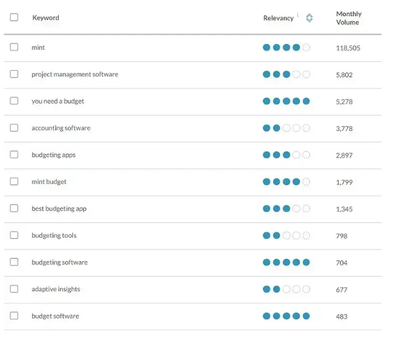
Task: Tick the 'you need a budget' checkbox
Action: click(14, 101)
